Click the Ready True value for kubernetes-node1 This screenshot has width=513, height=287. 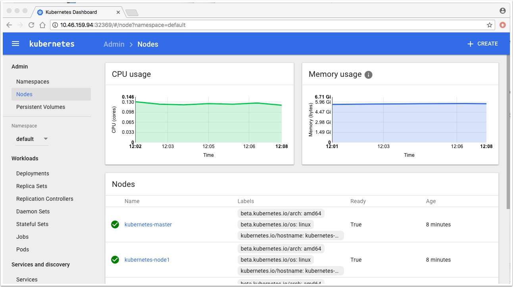tap(356, 260)
